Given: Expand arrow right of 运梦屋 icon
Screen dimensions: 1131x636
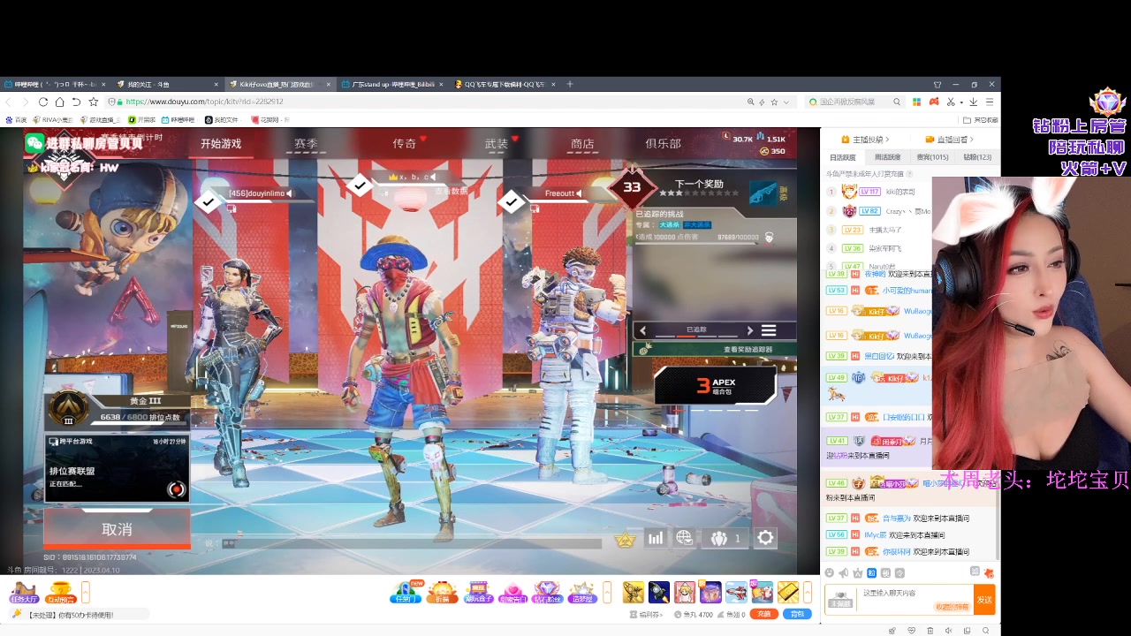Looking at the screenshot, I should coord(607,592).
